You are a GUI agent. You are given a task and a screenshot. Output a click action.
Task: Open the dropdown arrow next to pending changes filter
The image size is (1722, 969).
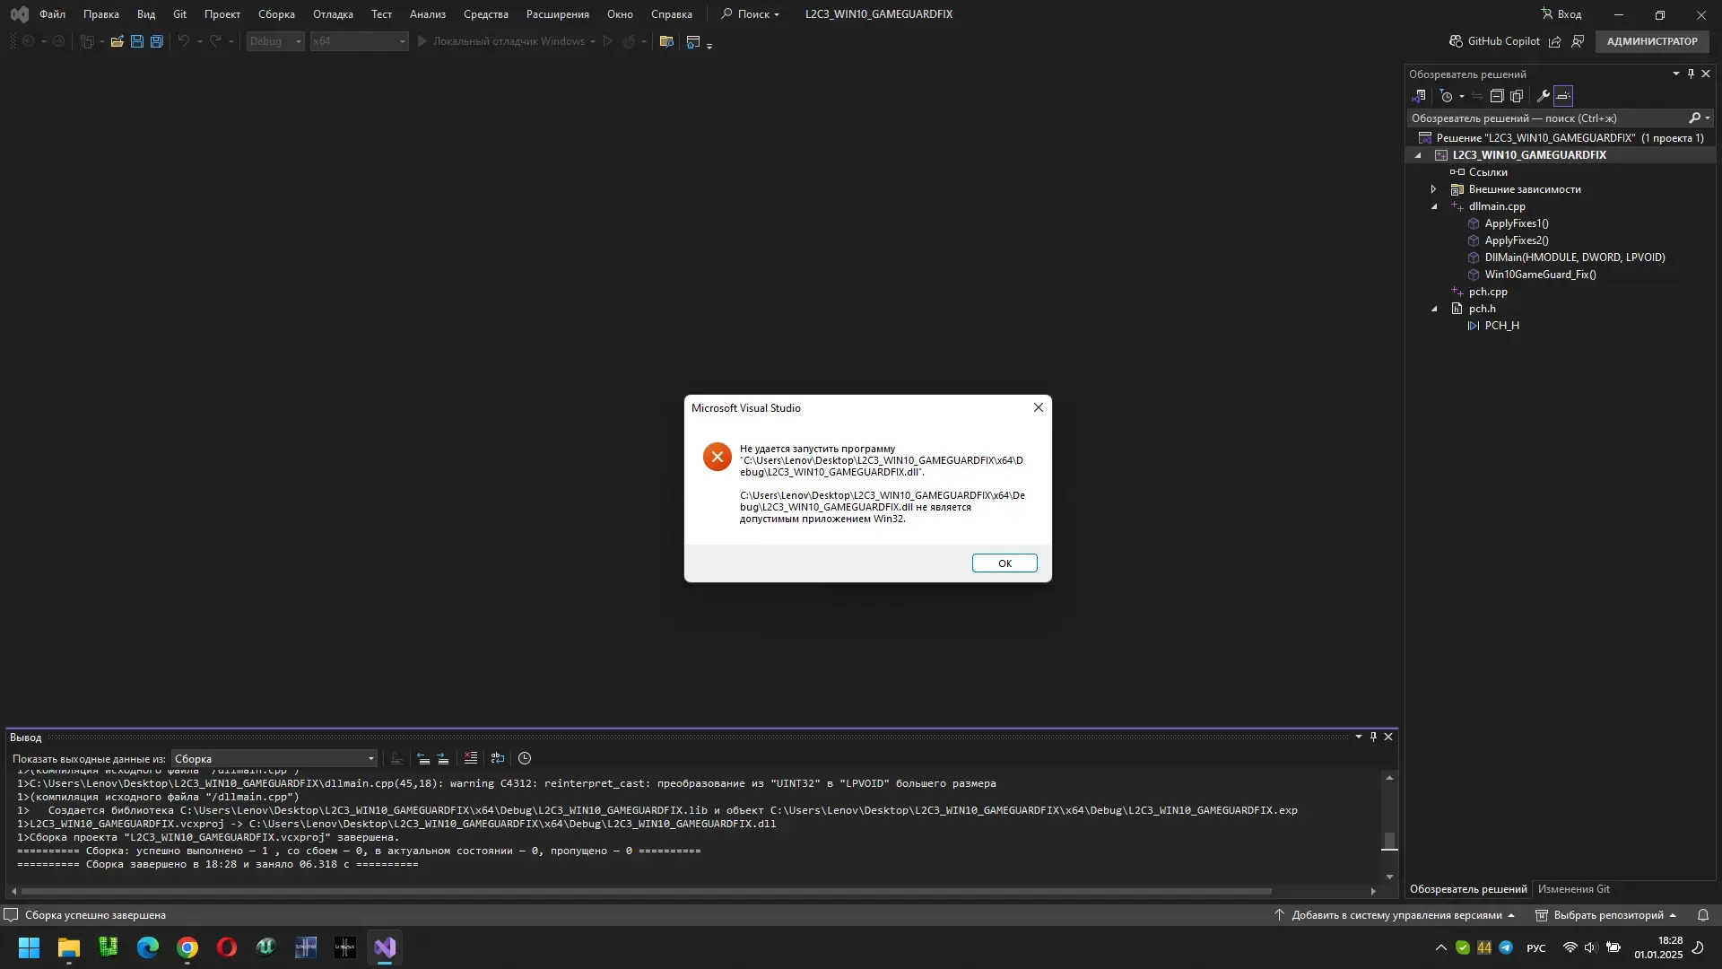(1462, 96)
